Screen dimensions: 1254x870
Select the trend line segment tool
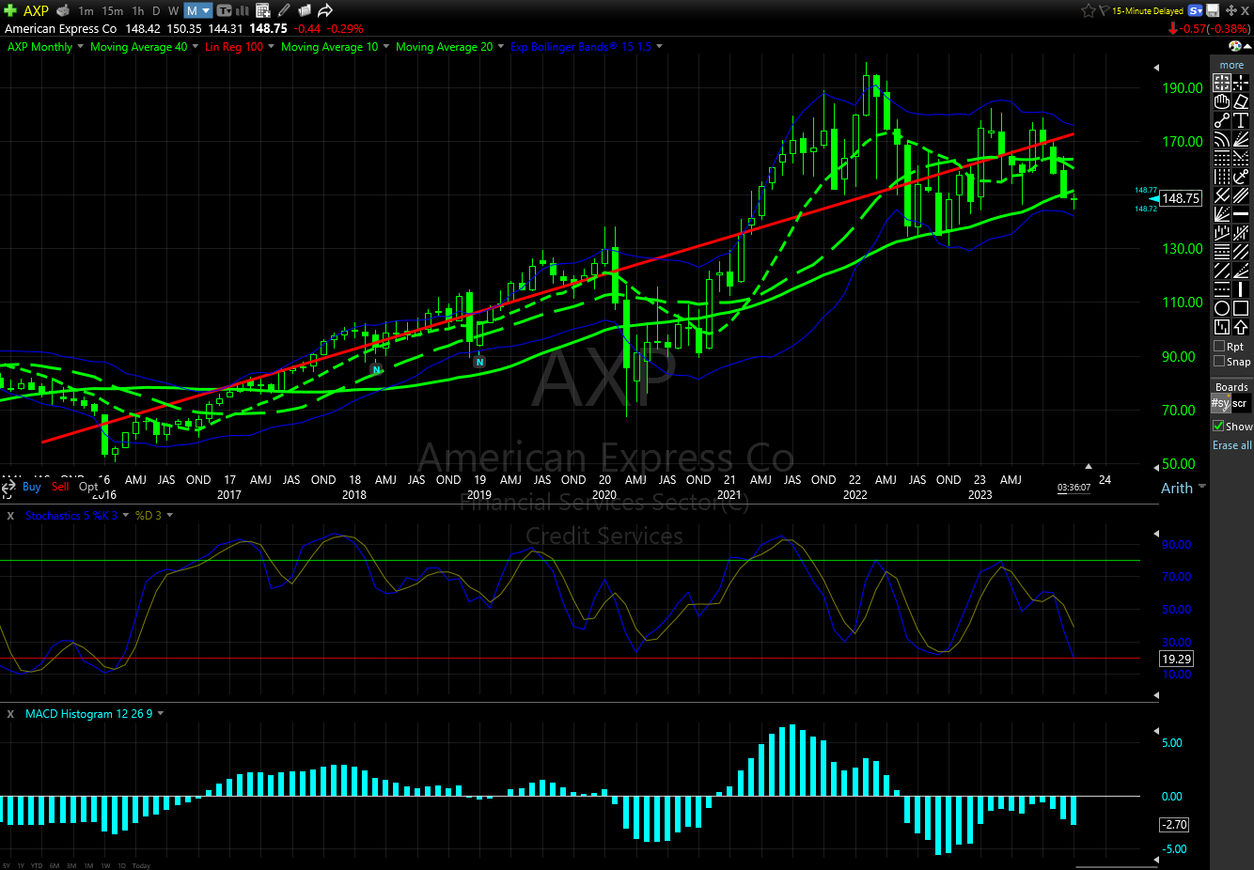[x=1221, y=120]
